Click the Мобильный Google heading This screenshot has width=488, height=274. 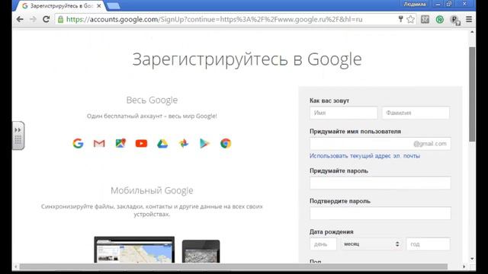tap(152, 190)
